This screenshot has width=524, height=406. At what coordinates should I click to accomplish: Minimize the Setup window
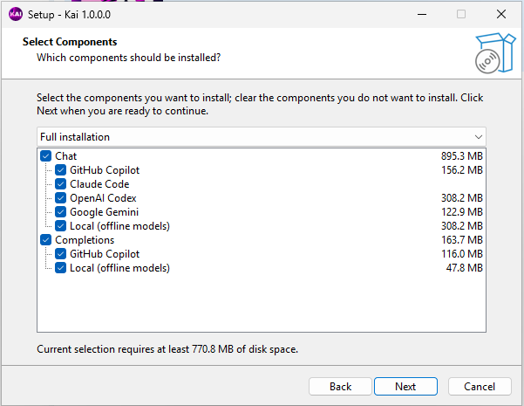click(422, 14)
